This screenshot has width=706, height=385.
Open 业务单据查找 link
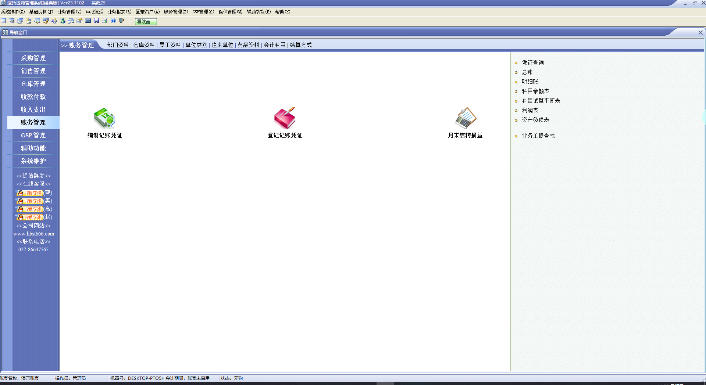click(538, 136)
